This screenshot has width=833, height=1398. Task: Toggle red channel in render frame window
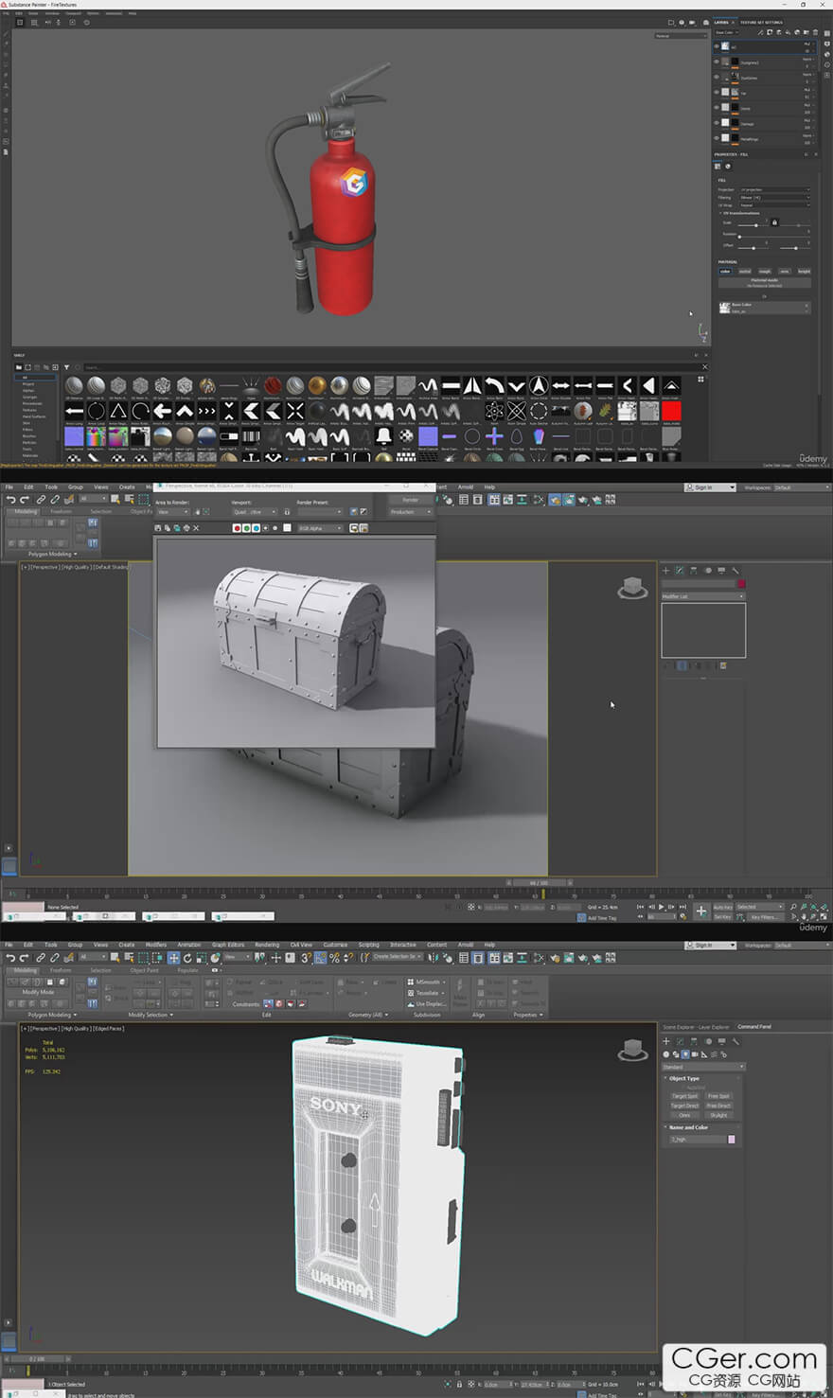tap(238, 527)
